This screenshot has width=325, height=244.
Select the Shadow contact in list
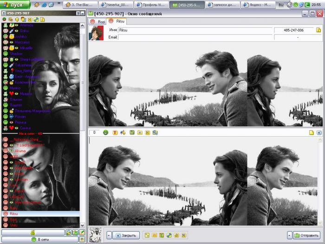(x=16, y=54)
